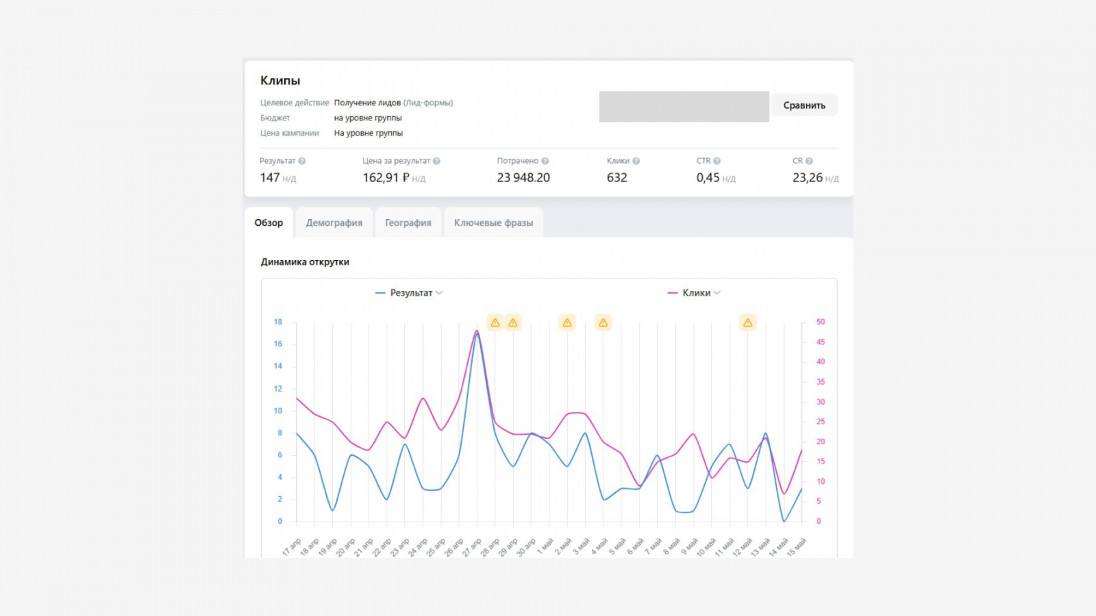Click the warning icon above 28 апр
The image size is (1096, 616).
495,322
